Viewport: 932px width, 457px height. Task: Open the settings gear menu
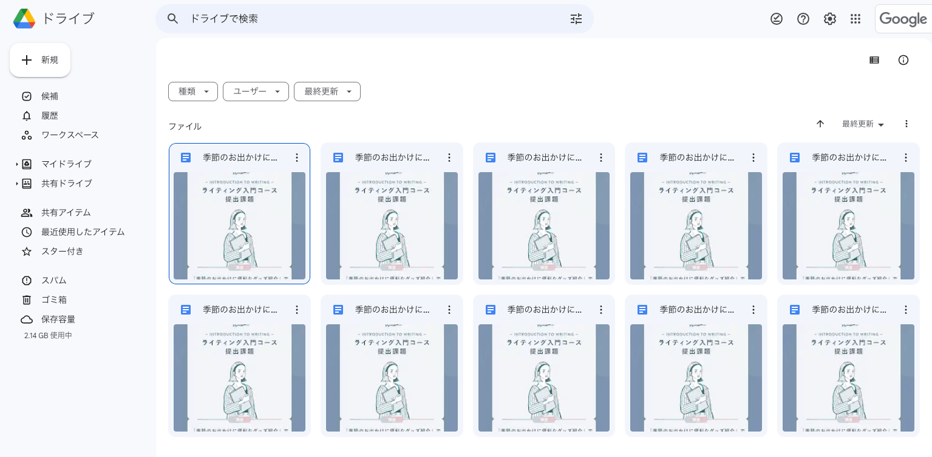830,19
